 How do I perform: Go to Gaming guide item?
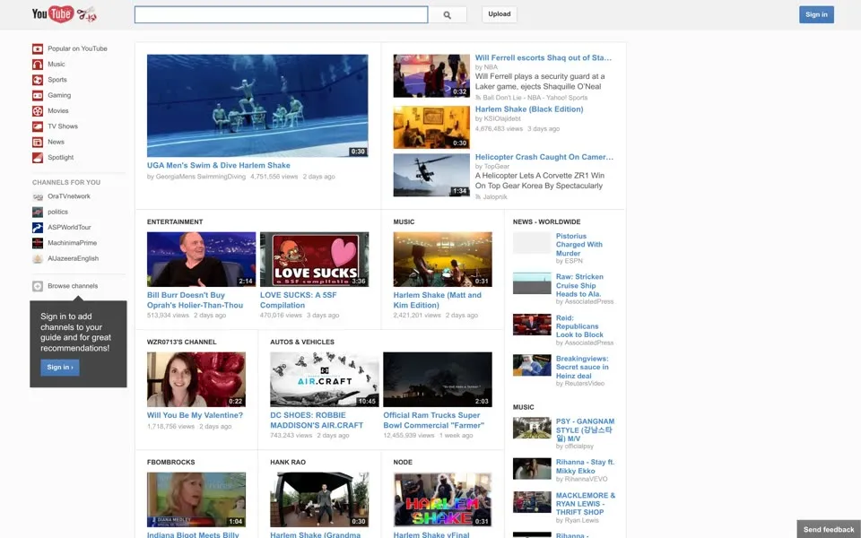tap(59, 96)
